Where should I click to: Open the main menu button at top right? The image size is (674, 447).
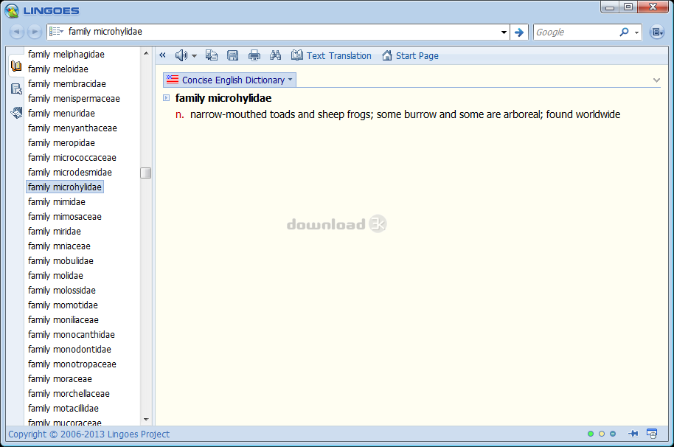tap(656, 32)
